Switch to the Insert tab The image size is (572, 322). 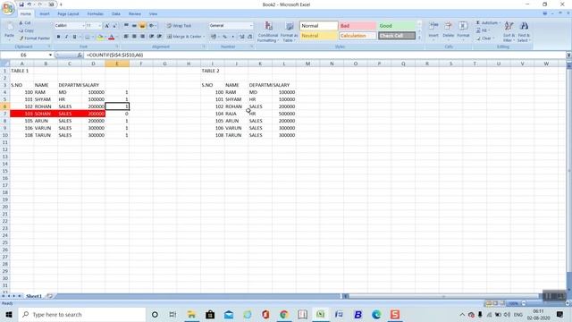[x=45, y=14]
